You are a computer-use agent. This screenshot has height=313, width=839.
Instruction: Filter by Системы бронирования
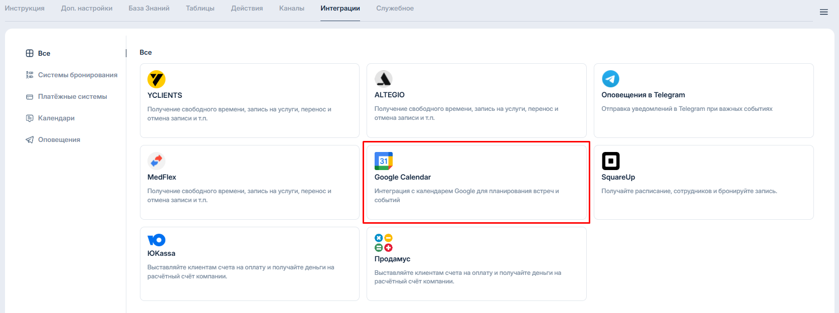(77, 75)
